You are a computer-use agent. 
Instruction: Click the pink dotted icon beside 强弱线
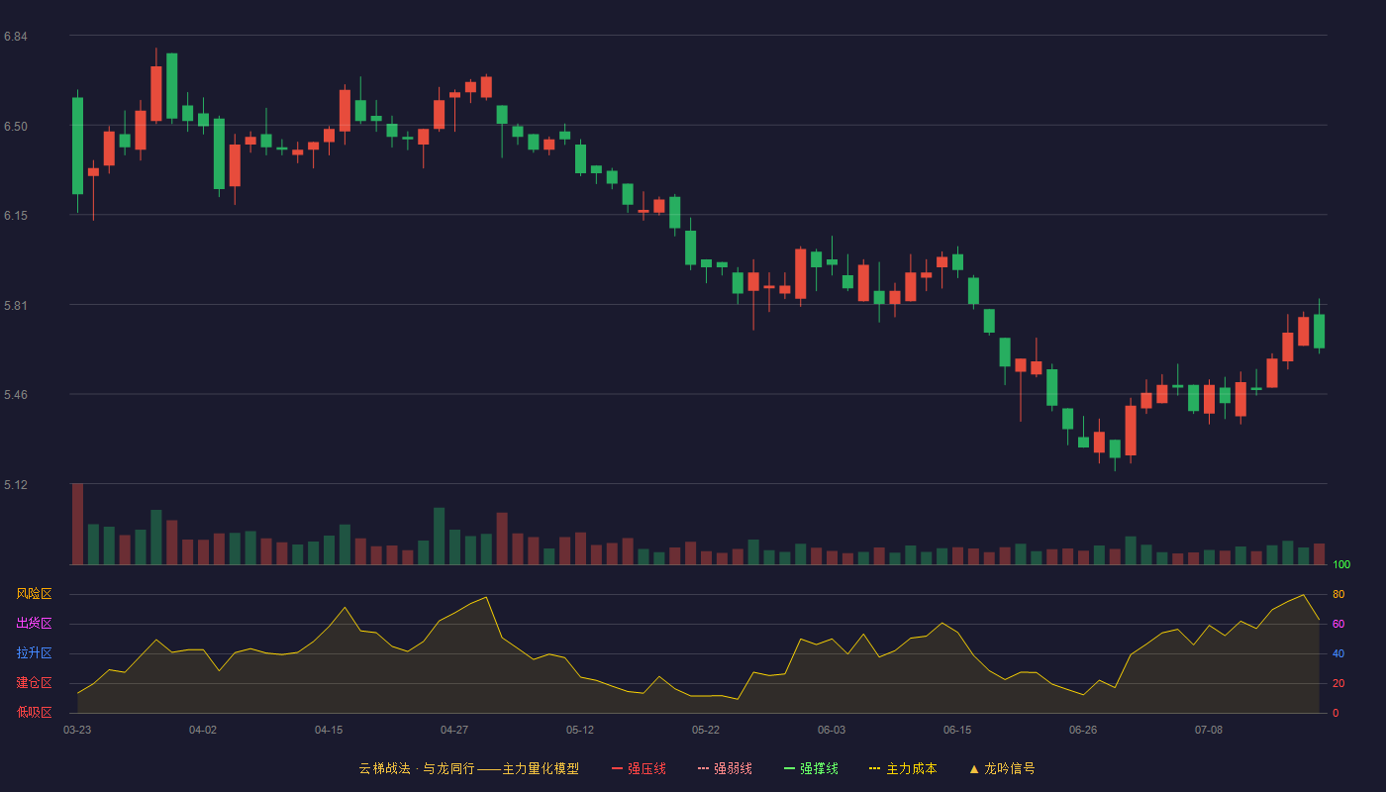[x=703, y=768]
